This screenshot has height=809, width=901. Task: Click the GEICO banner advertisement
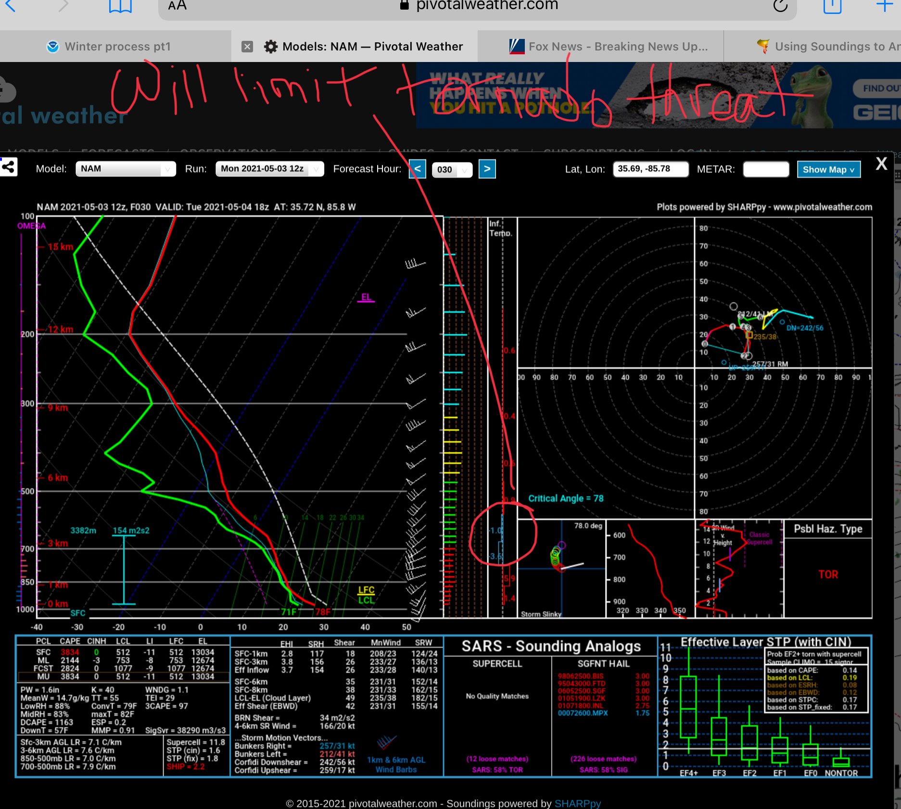pos(658,95)
